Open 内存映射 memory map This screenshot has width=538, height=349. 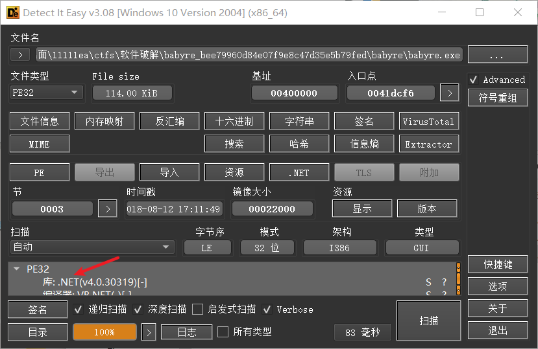[x=104, y=121]
